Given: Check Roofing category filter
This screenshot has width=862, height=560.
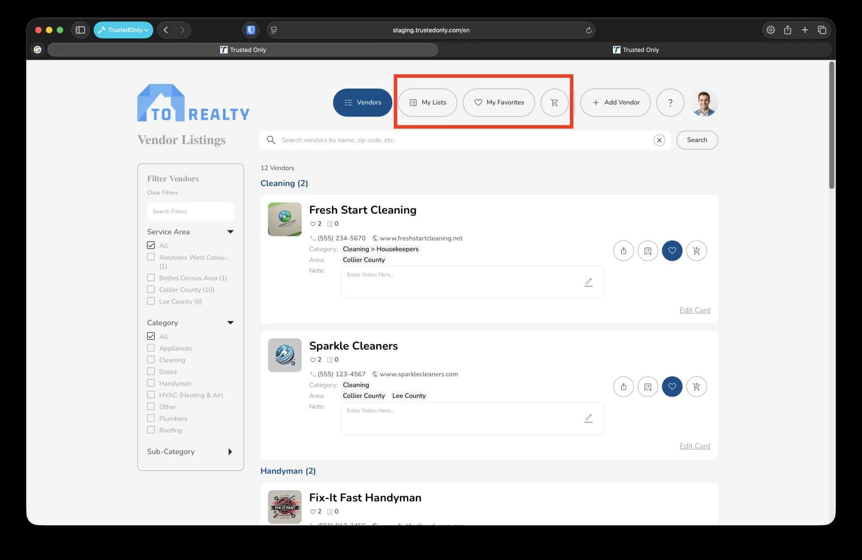Looking at the screenshot, I should pyautogui.click(x=151, y=430).
